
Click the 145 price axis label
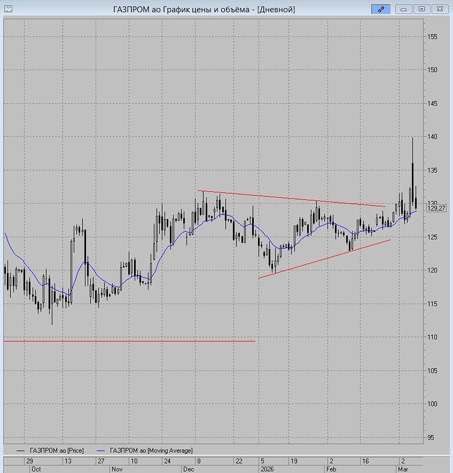coord(432,104)
